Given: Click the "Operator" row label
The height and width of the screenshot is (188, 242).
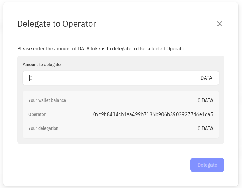Looking at the screenshot, I should (x=37, y=114).
